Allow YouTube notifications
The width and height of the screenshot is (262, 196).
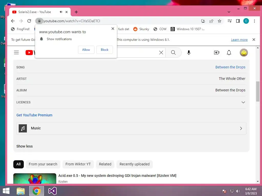pos(86,50)
